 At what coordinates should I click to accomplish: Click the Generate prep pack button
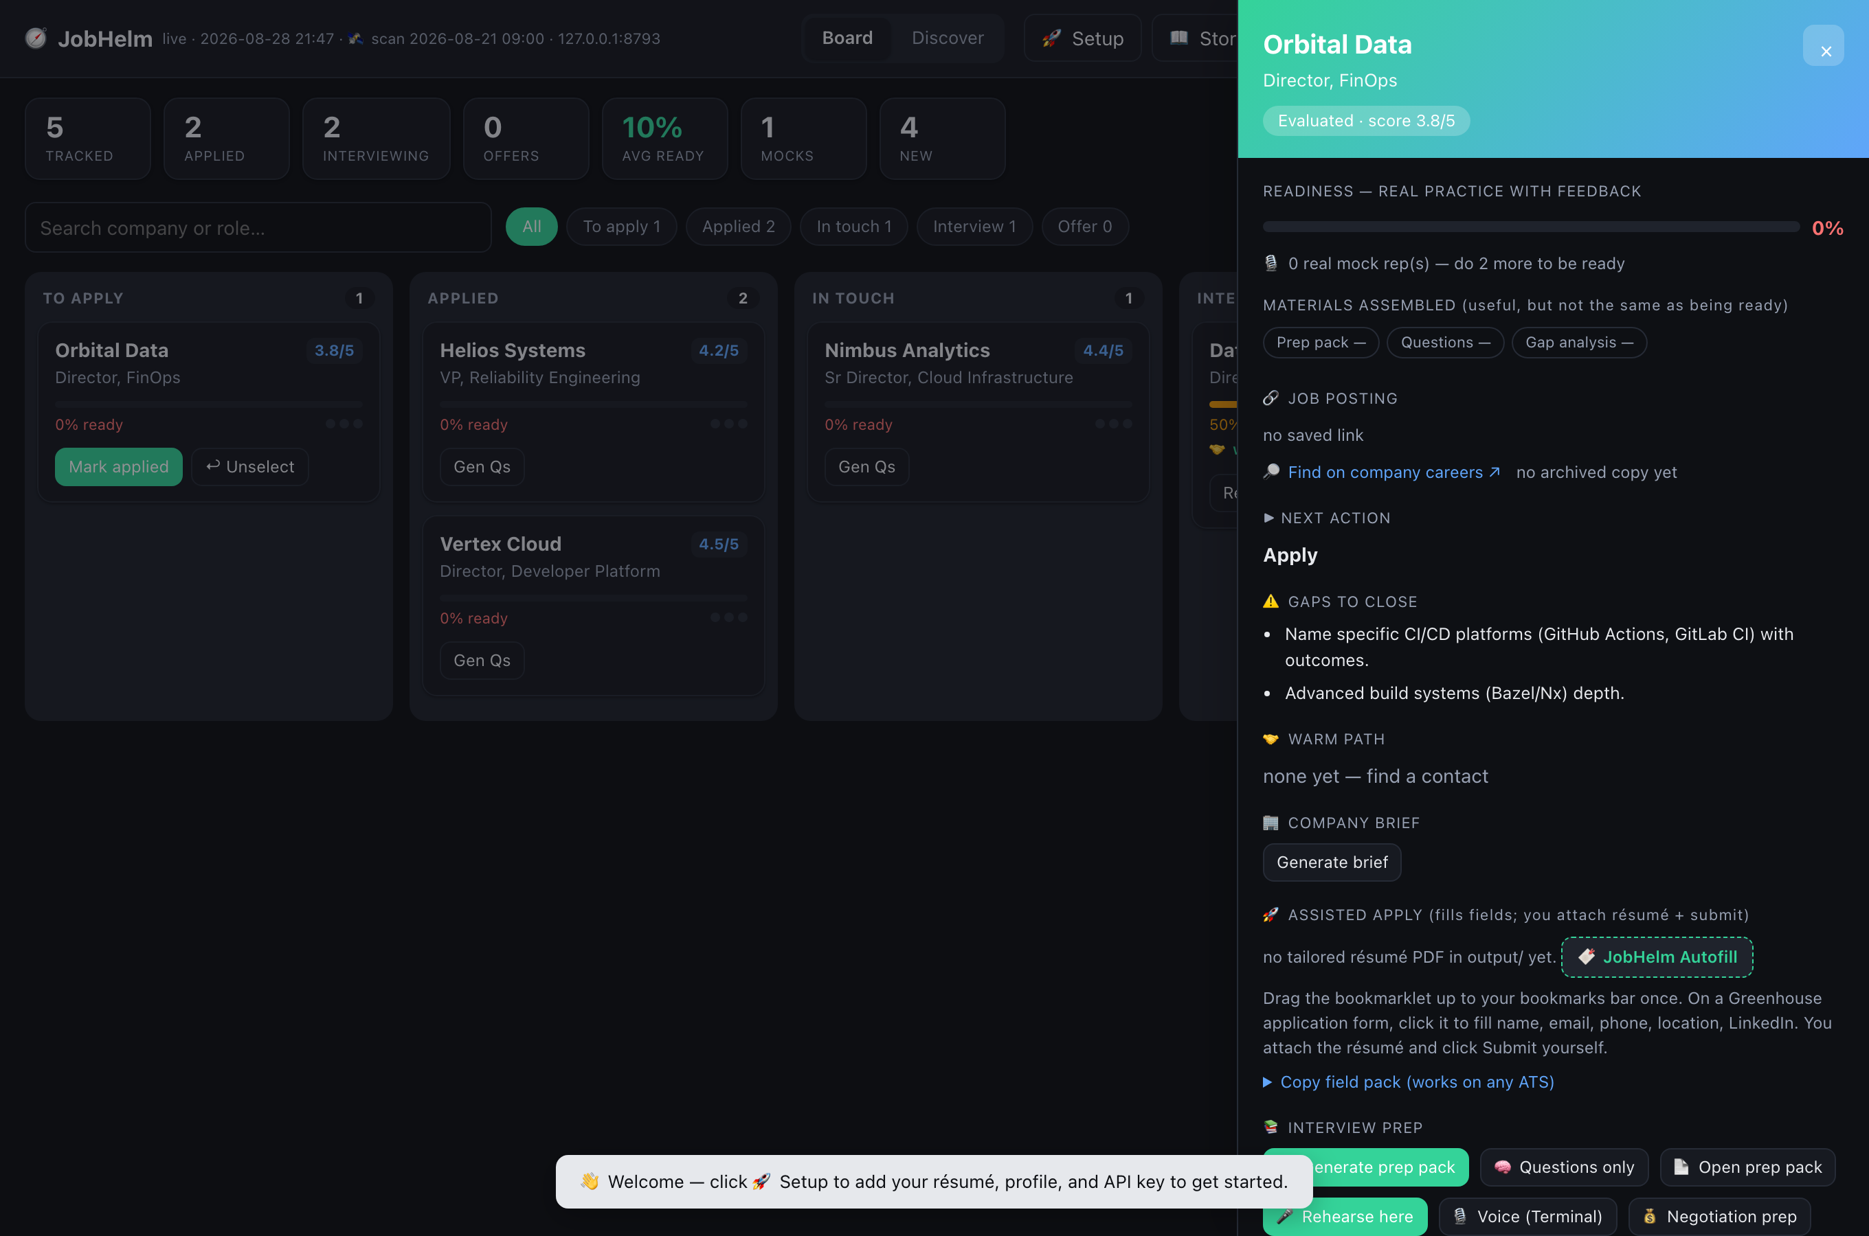click(x=1366, y=1167)
